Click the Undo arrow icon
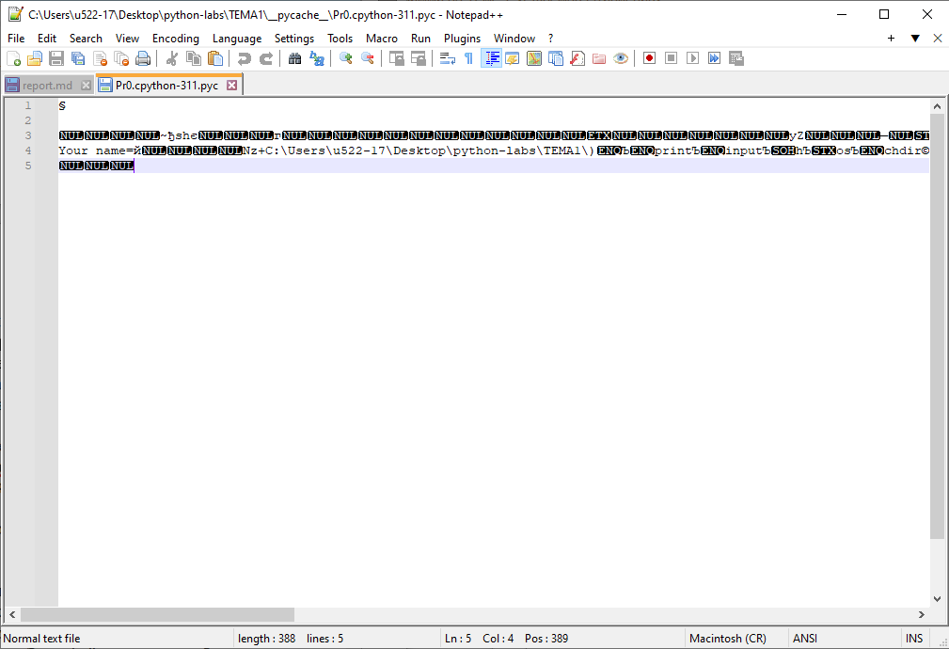This screenshot has width=949, height=649. pos(245,58)
